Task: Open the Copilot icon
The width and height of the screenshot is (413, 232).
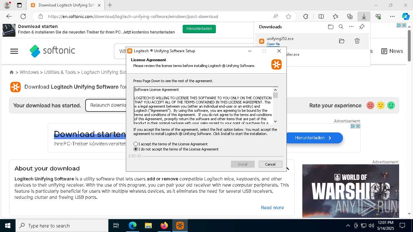Action: [406, 16]
